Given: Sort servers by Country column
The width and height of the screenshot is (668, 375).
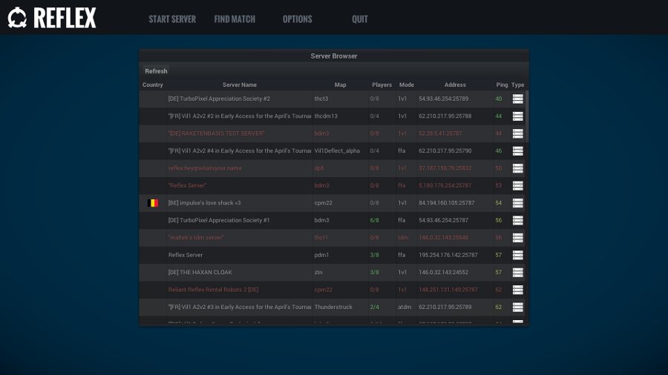Looking at the screenshot, I should (152, 84).
